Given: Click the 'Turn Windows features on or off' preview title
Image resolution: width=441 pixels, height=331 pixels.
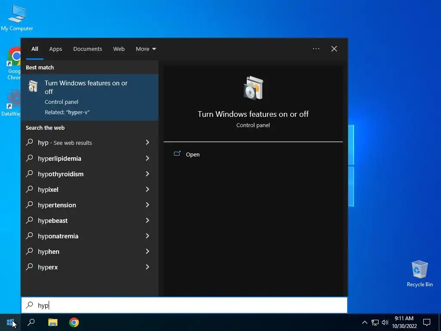Looking at the screenshot, I should [253, 114].
